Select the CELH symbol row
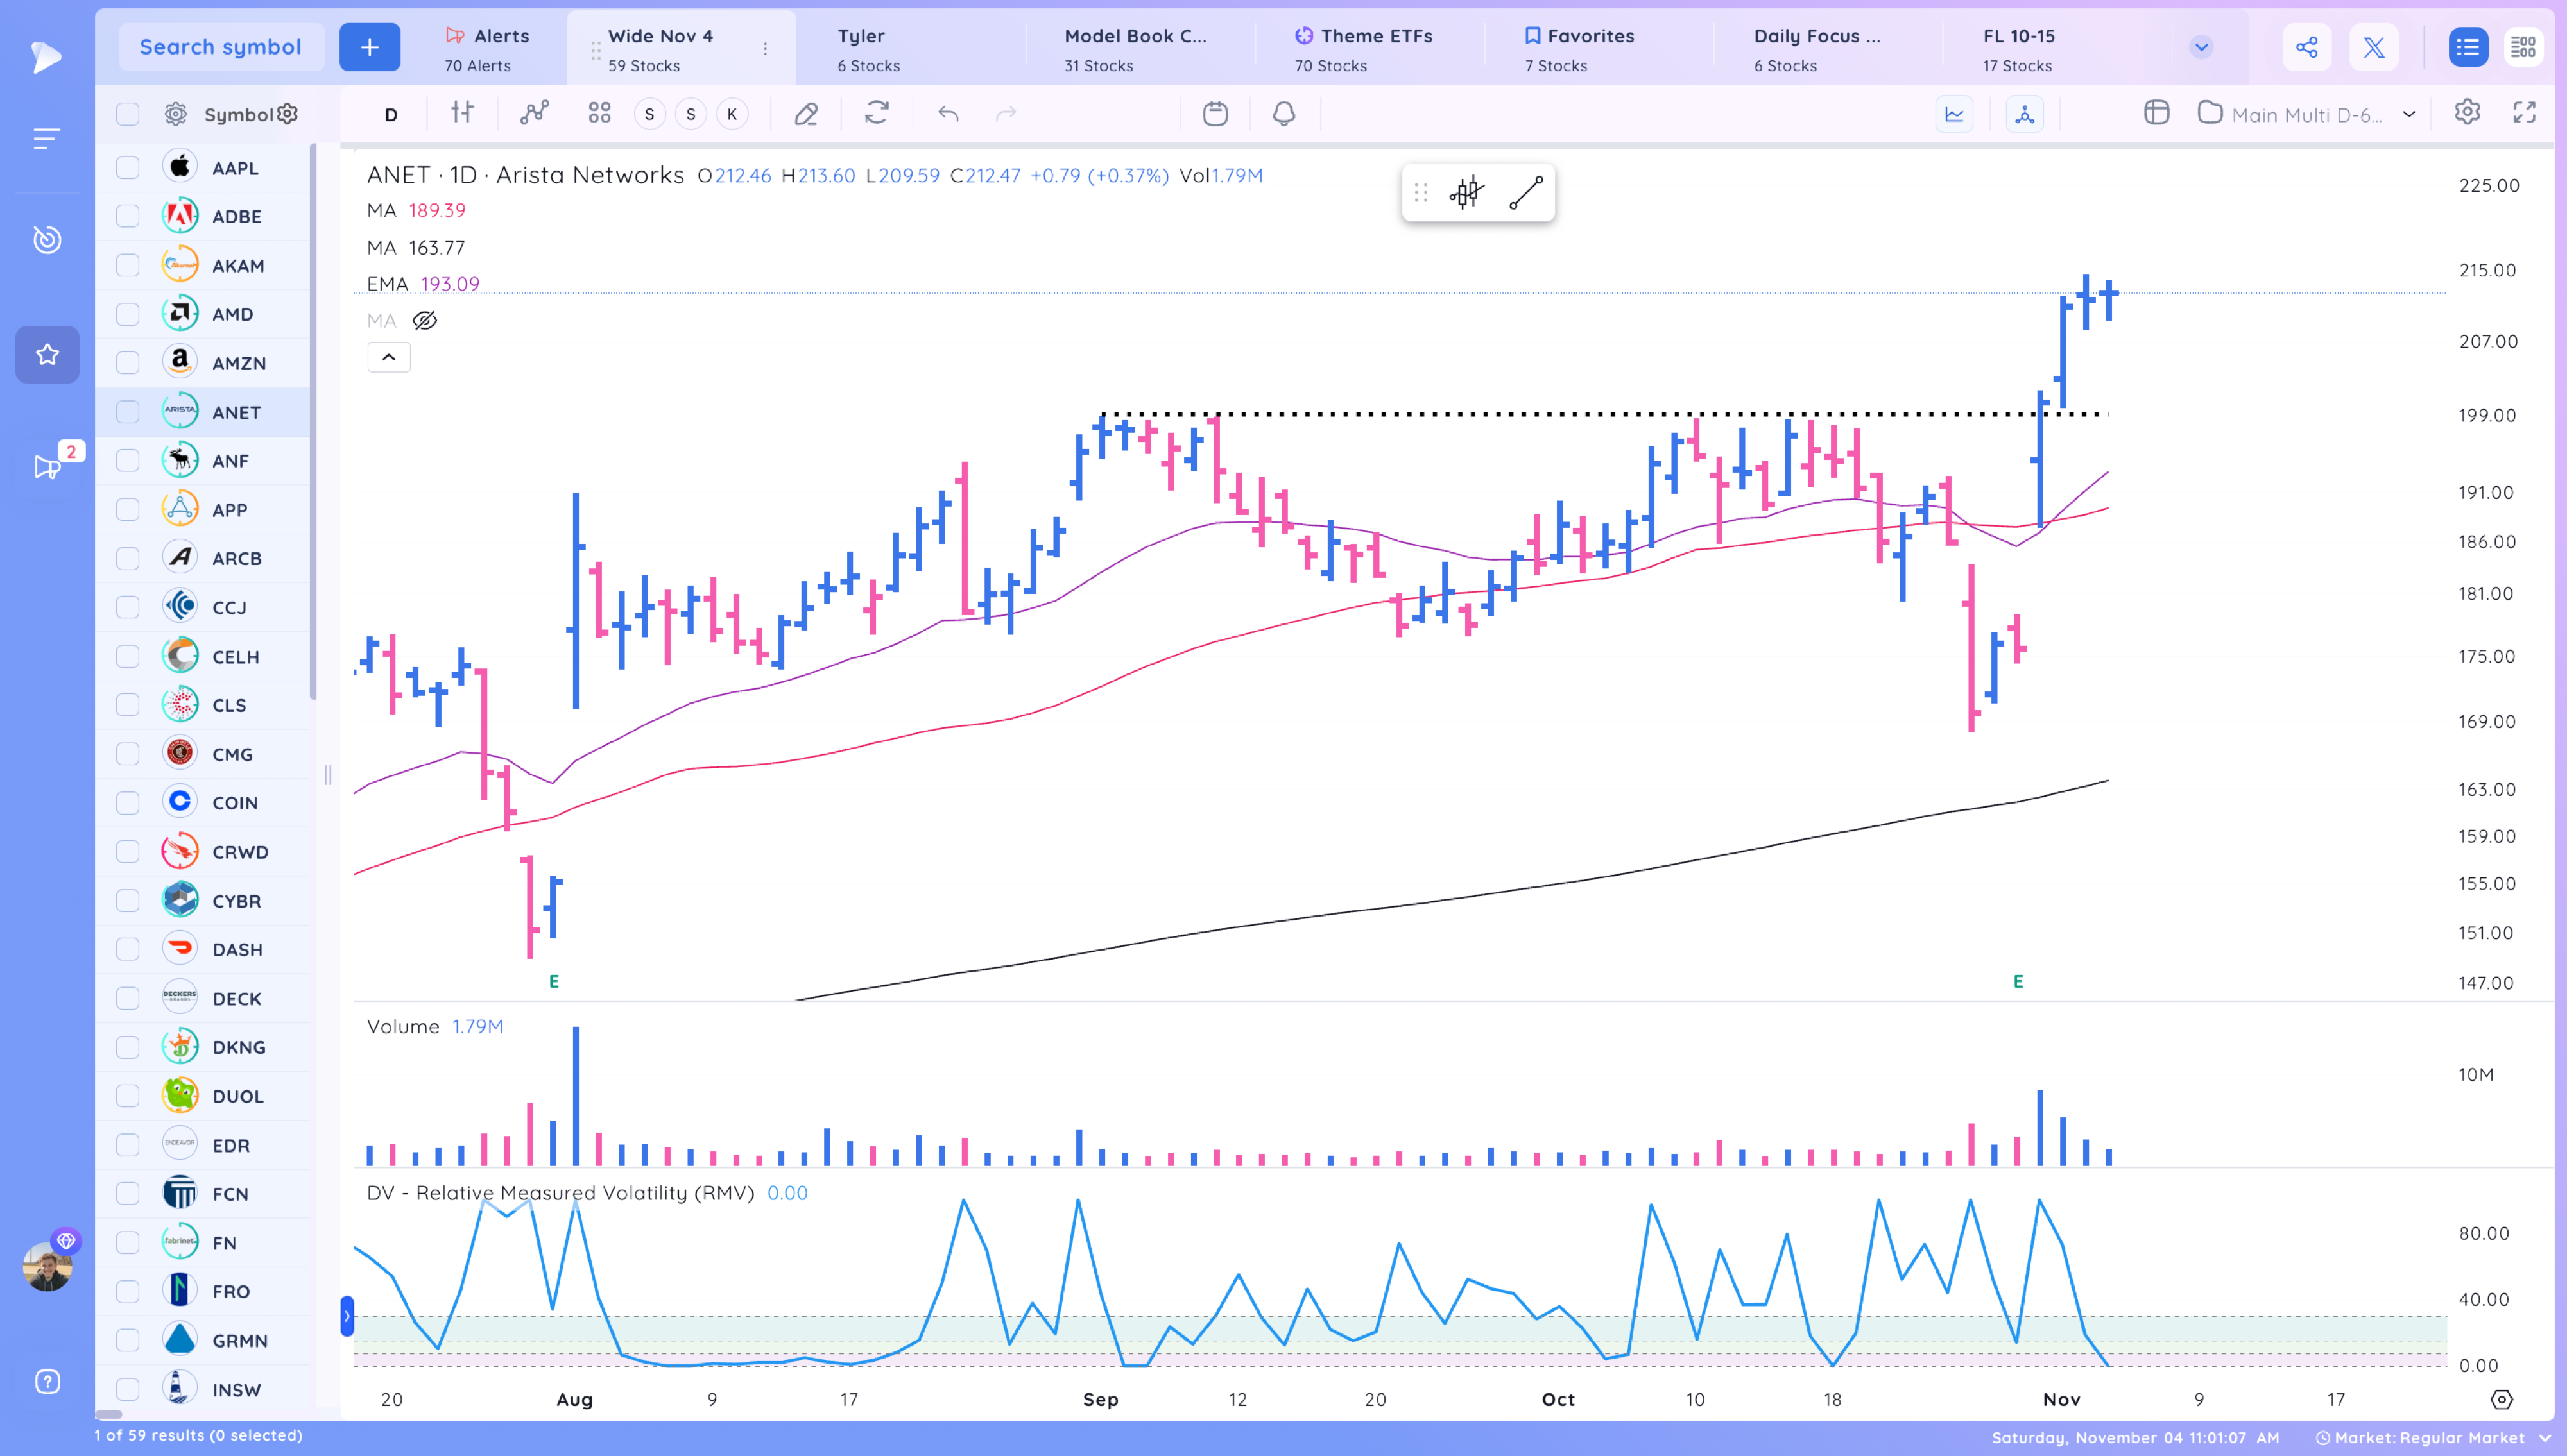Screen dimensions: 2567x1456 point(204,656)
